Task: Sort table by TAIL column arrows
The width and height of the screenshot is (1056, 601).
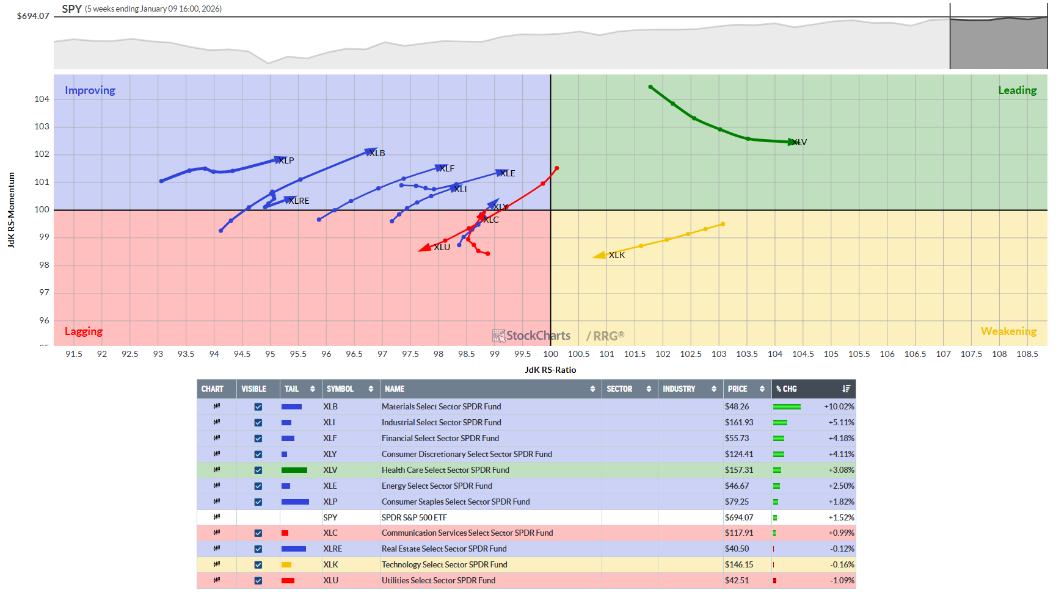Action: click(313, 389)
